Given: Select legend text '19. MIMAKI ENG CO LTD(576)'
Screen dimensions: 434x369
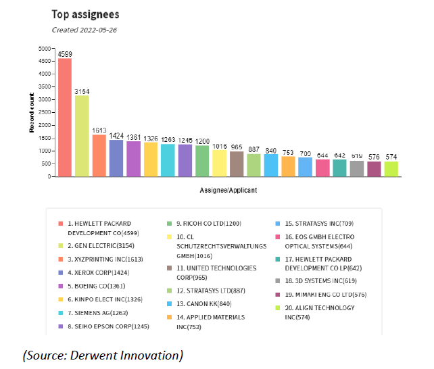Looking at the screenshot, I should [326, 295].
